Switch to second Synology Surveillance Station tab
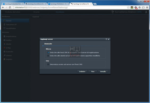 click(36, 4)
